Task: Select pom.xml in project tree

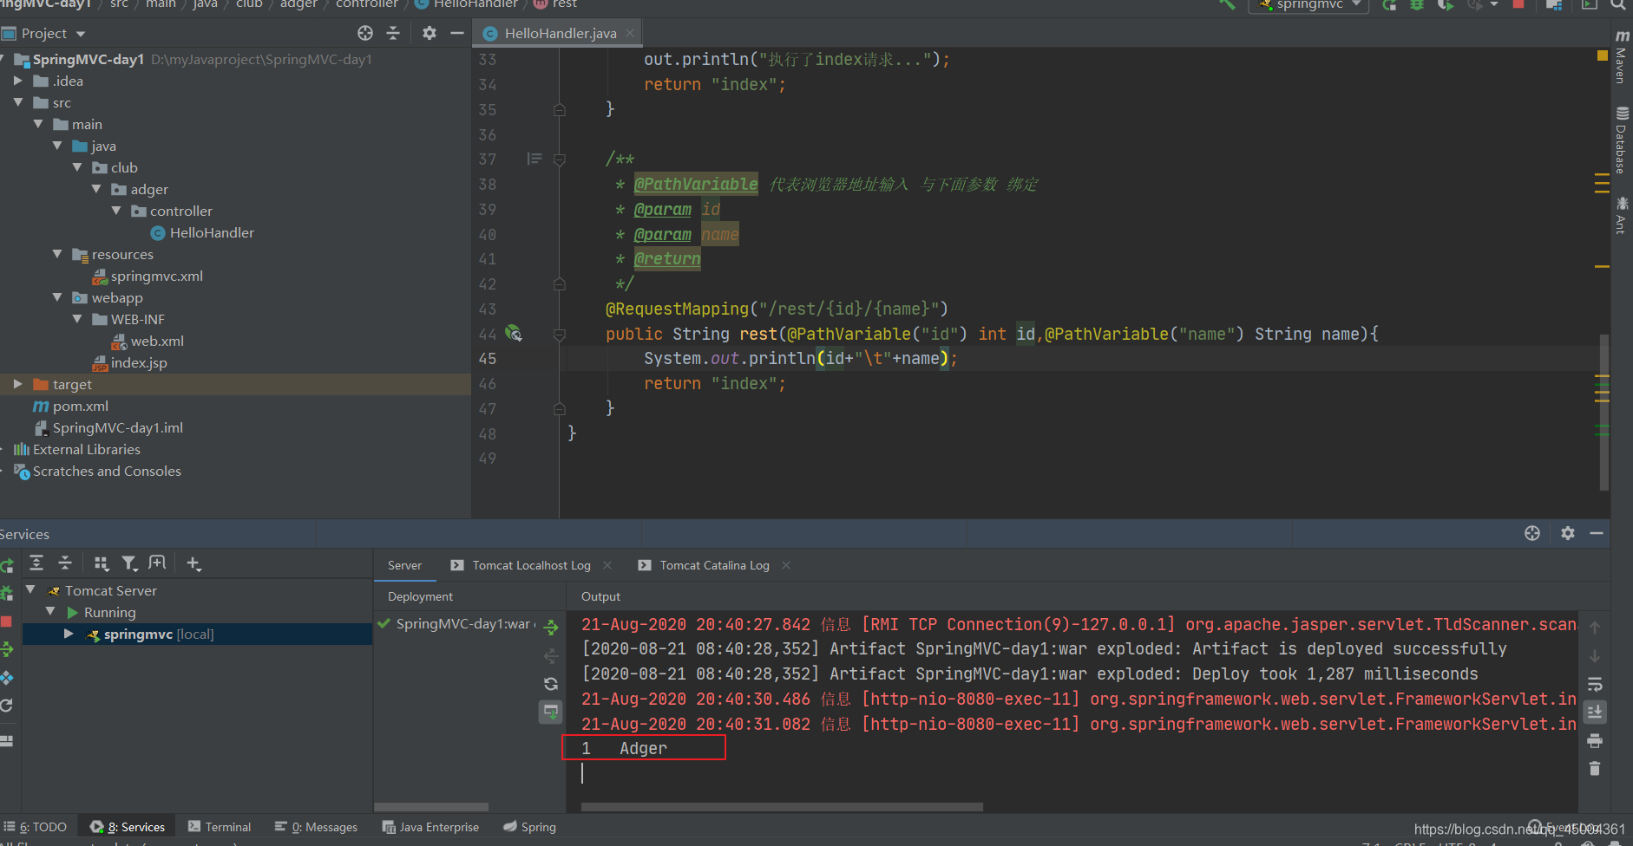Action: point(70,406)
